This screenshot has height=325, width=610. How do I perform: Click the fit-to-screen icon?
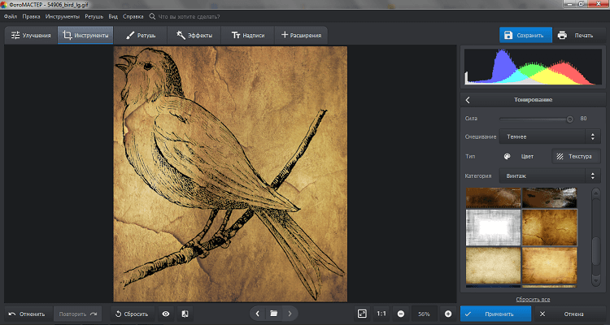(x=362, y=314)
